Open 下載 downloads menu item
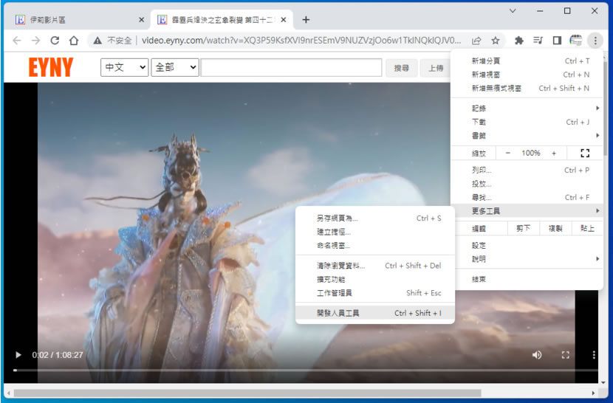613x403 pixels. coord(526,122)
